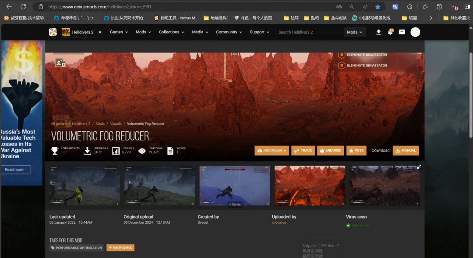Image resolution: width=473 pixels, height=258 pixels.
Task: Go back with the browser back arrow
Action: click(9, 7)
